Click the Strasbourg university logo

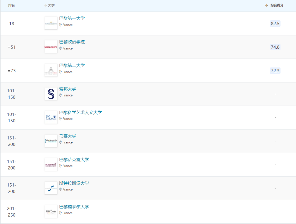tap(51, 188)
